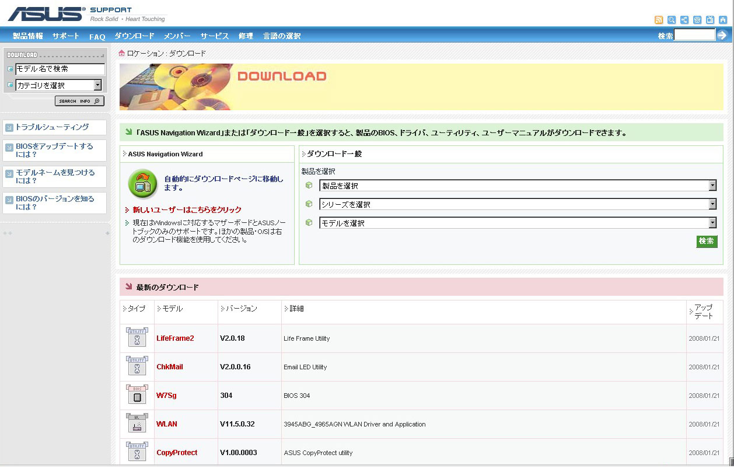
Task: Click version V2.0.18 cell
Action: (232, 338)
